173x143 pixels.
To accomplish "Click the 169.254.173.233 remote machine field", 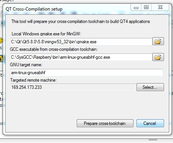I will (73, 87).
